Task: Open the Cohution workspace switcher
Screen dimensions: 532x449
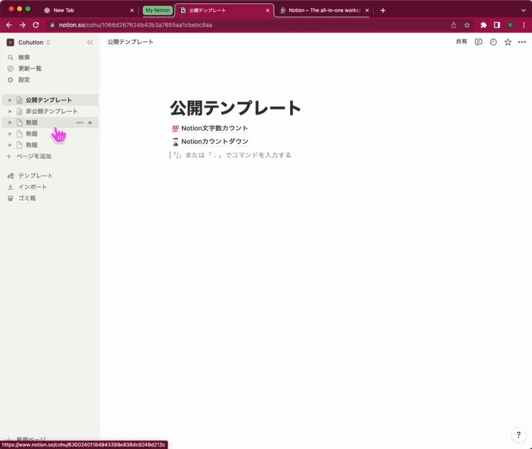Action: tap(29, 42)
